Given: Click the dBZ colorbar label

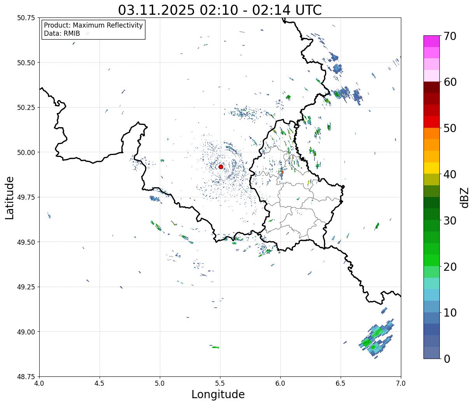Looking at the screenshot, I should pyautogui.click(x=464, y=197).
